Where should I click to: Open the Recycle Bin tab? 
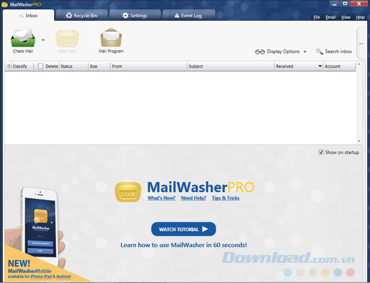tap(81, 15)
